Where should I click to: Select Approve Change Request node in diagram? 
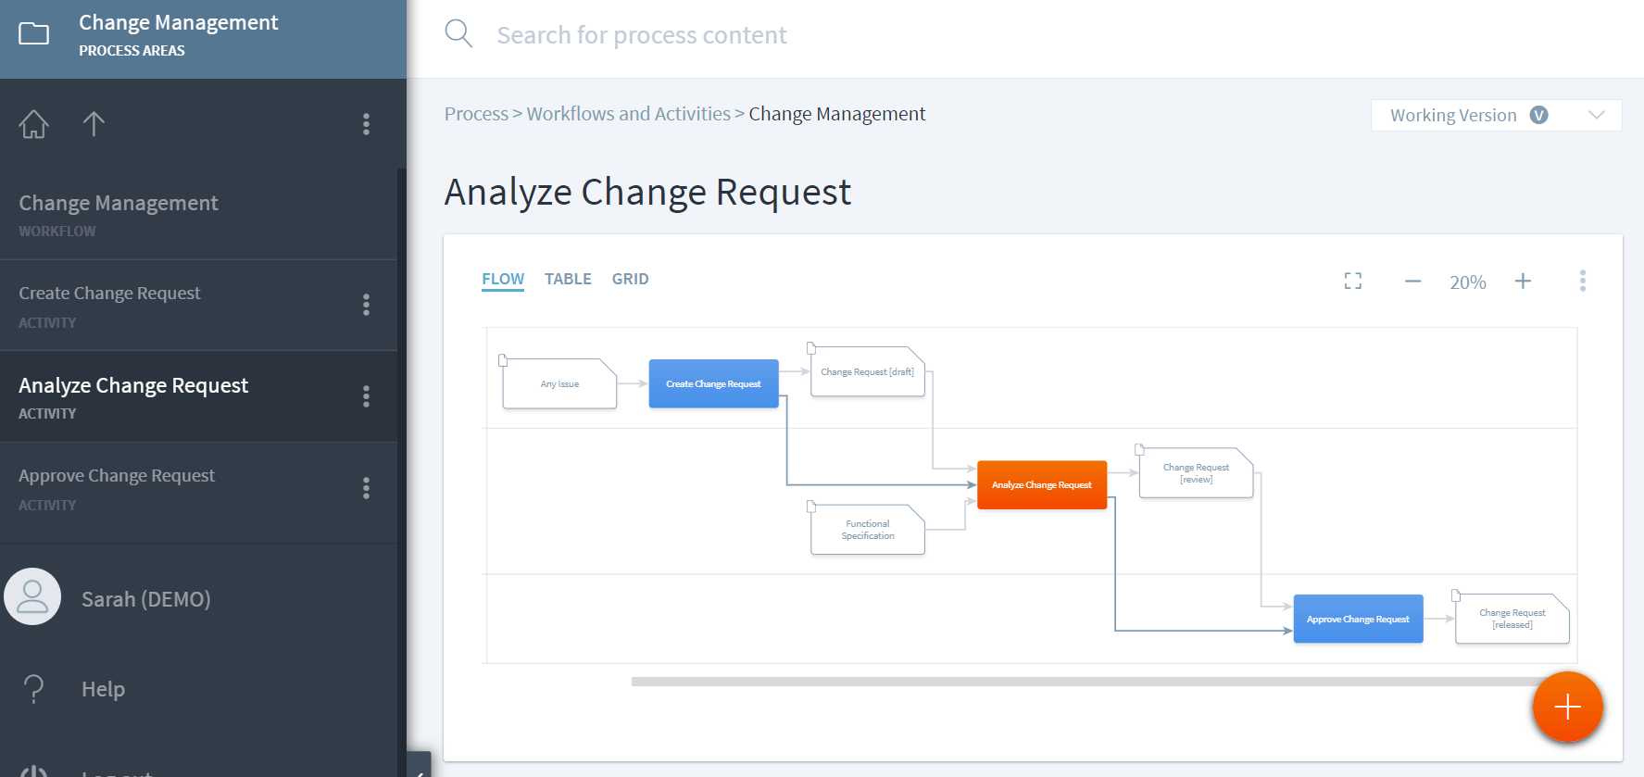tap(1358, 619)
